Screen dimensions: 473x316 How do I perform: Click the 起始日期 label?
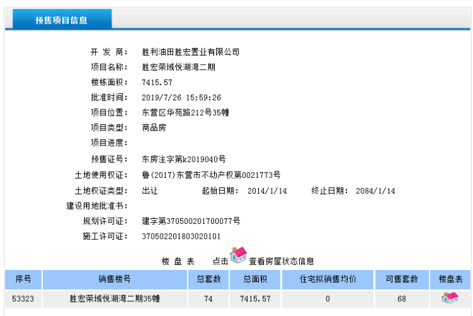tap(221, 191)
